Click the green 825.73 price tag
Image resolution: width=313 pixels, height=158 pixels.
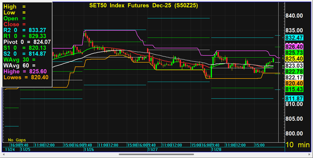(x=295, y=52)
